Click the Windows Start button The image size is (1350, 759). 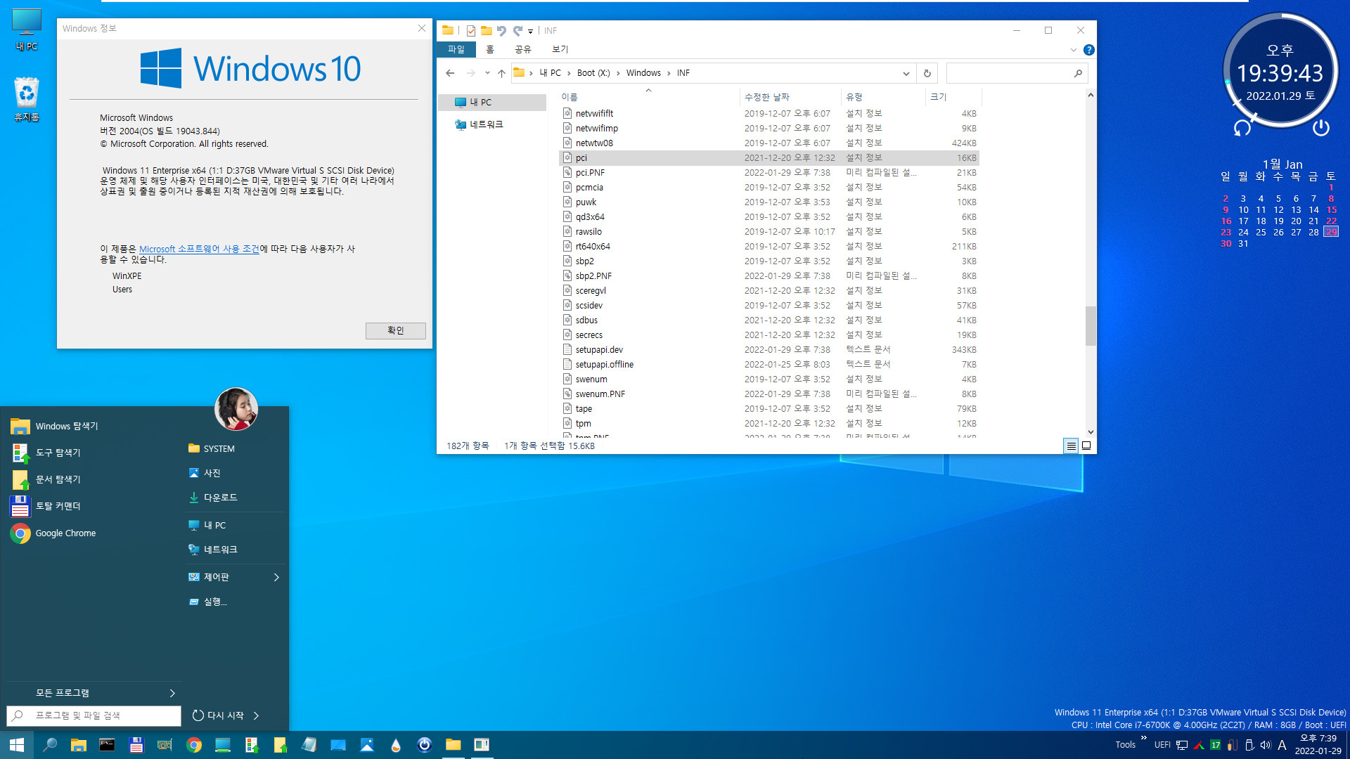17,745
